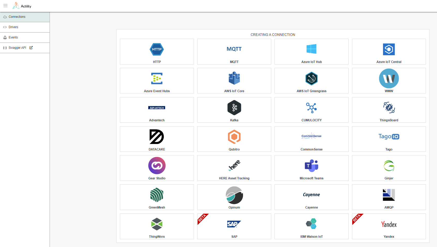Screen dimensions: 437x247
Task: Select the ThingWorx icon
Action: click(157, 224)
